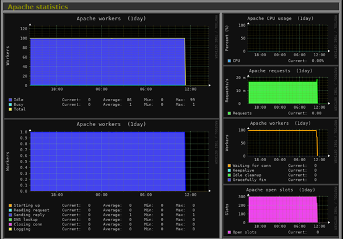Open the Apache requests green graph plot
Image resolution: width=345 pixels, height=239 pixels.
click(288, 90)
